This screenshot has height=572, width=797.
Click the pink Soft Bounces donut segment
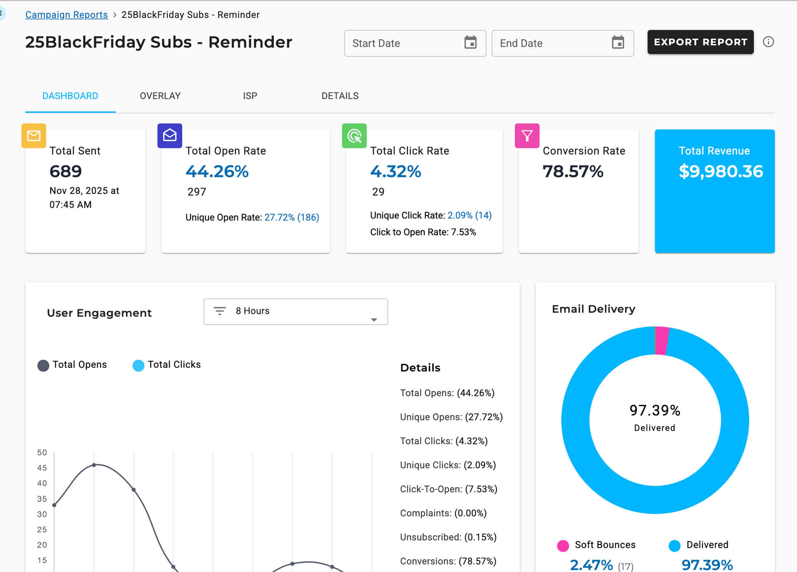click(x=661, y=341)
